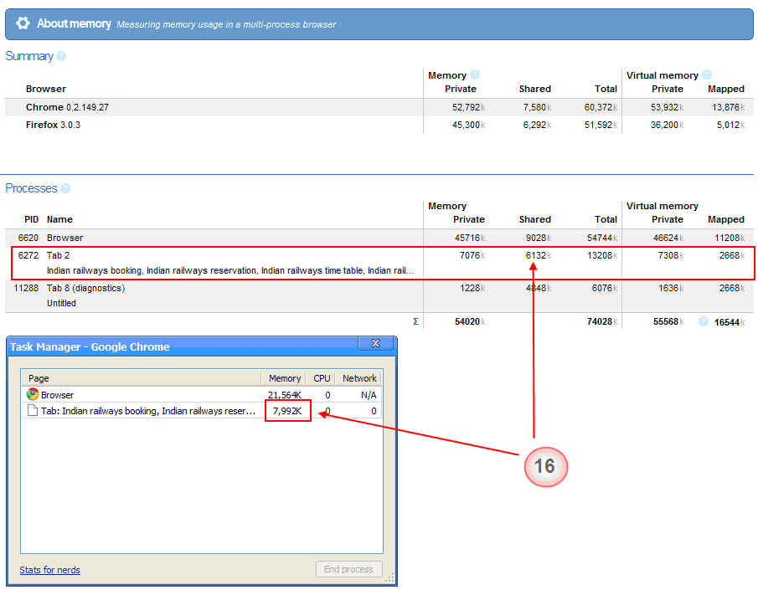Click the Browser column header in Summary
The height and width of the screenshot is (590, 758).
(x=46, y=89)
